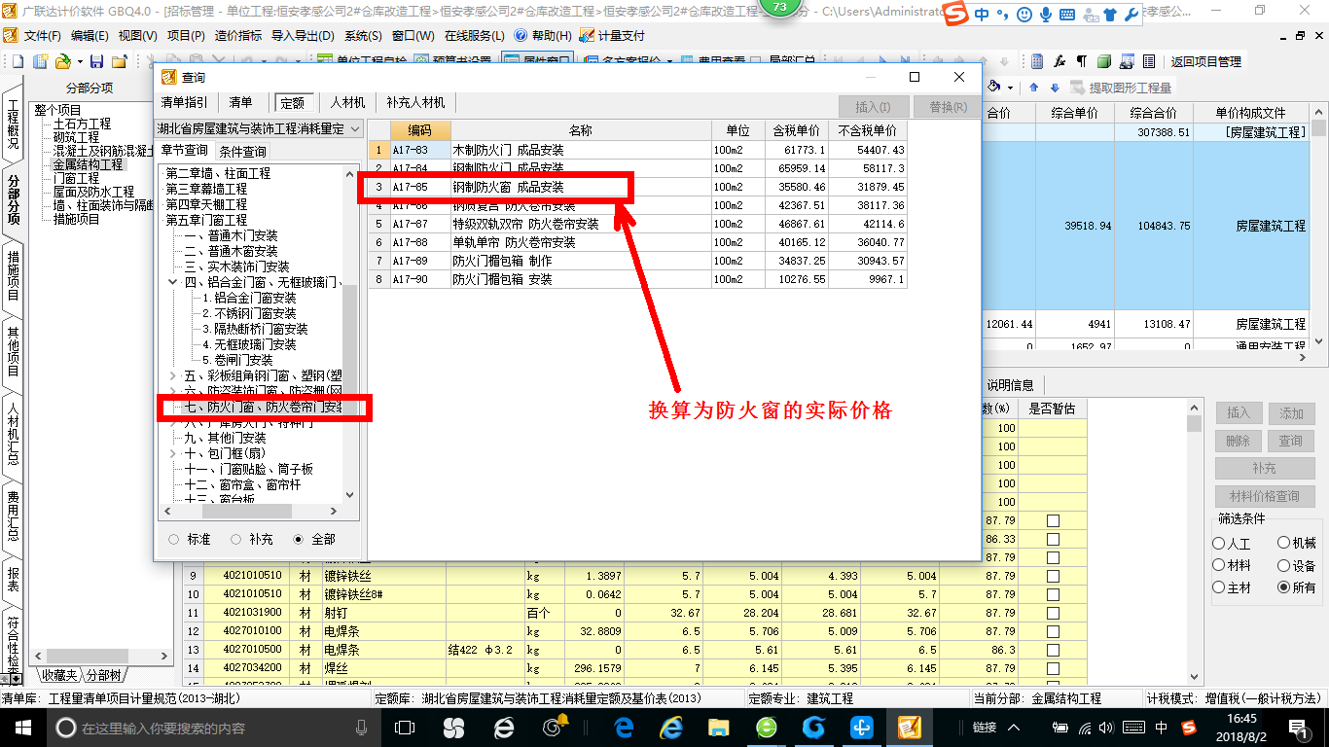Tick 是否暂估 checkbox for 镀锌铁丝8# row
The image size is (1329, 747).
coord(1053,594)
